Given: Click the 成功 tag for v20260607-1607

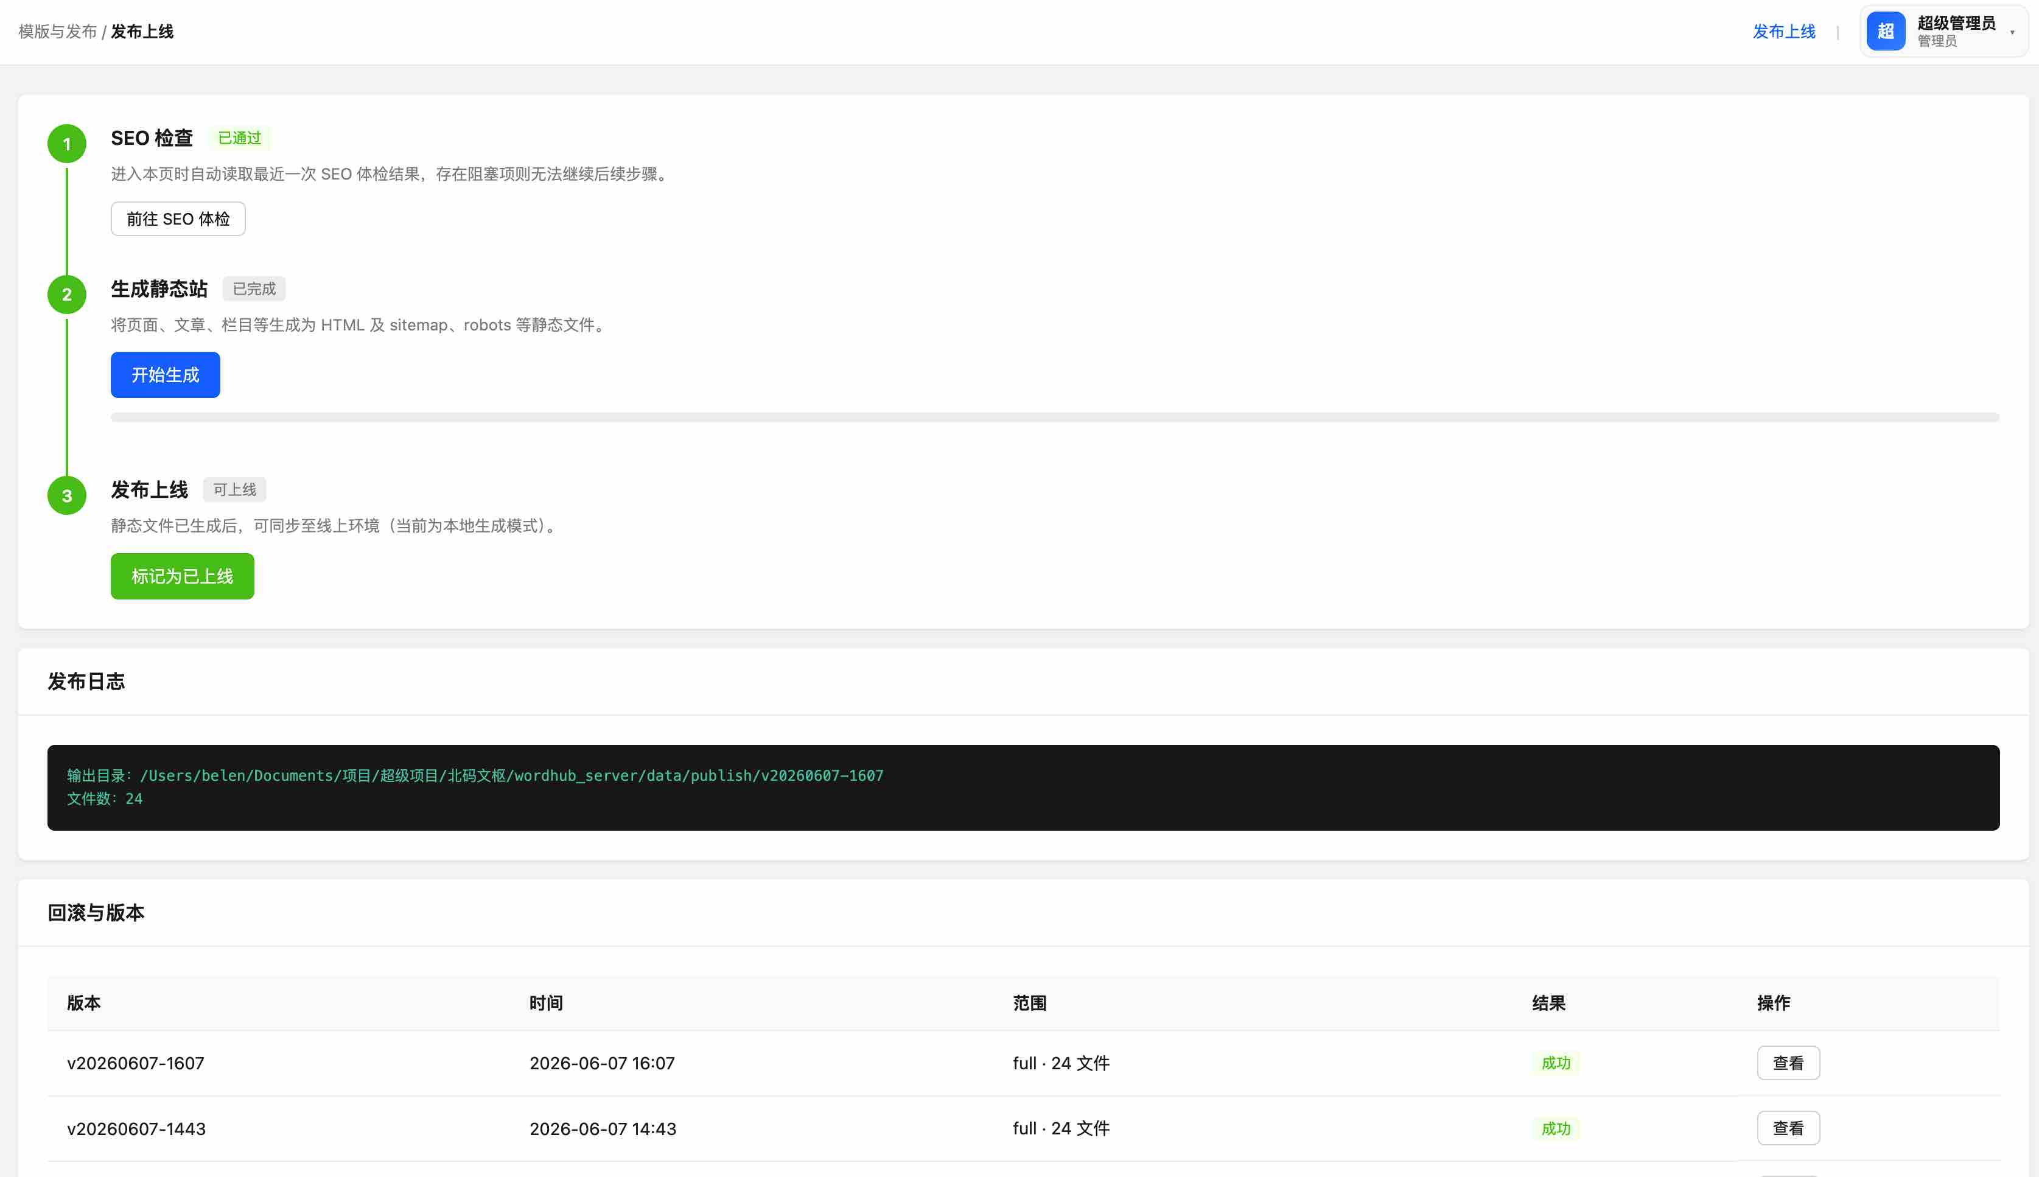Looking at the screenshot, I should point(1556,1063).
